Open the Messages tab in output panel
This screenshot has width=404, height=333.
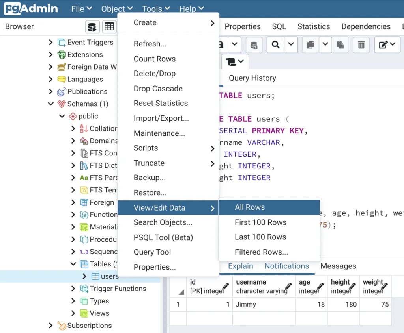pyautogui.click(x=338, y=266)
